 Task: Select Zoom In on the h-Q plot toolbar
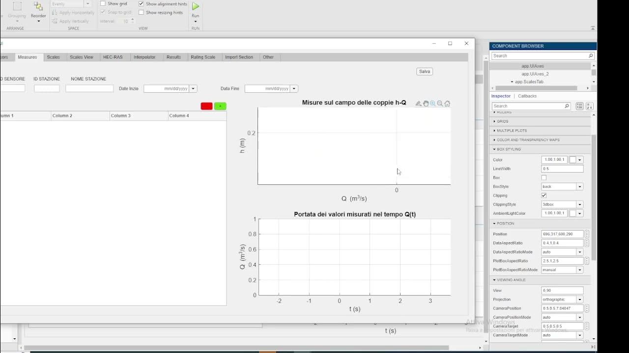click(x=433, y=103)
